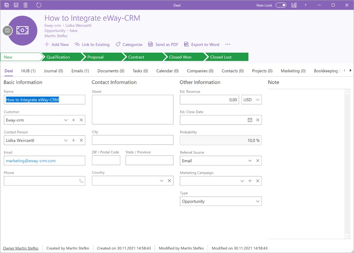Click the Save floppy disk icon
Screen dimensions: 354x253
[16, 5]
